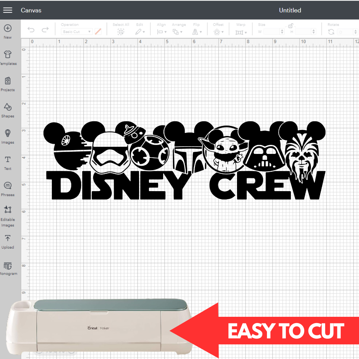Click the Size height input field
Screen dimensions: 359x359
pyautogui.click(x=303, y=32)
